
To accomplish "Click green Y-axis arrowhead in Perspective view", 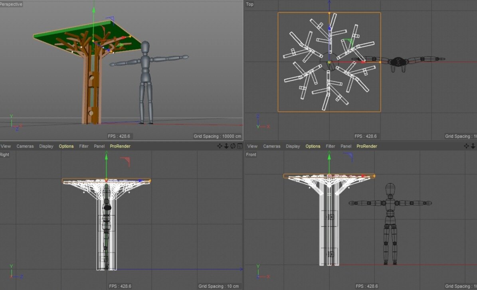I will 94,10.
